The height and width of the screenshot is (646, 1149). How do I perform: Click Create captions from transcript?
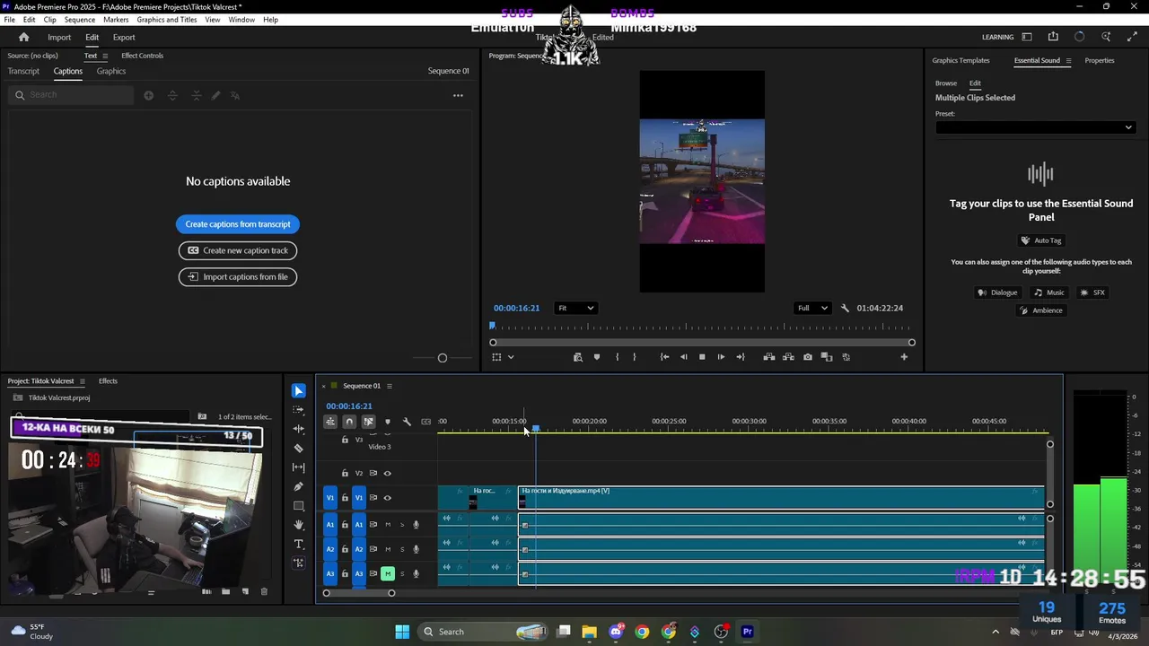point(238,224)
